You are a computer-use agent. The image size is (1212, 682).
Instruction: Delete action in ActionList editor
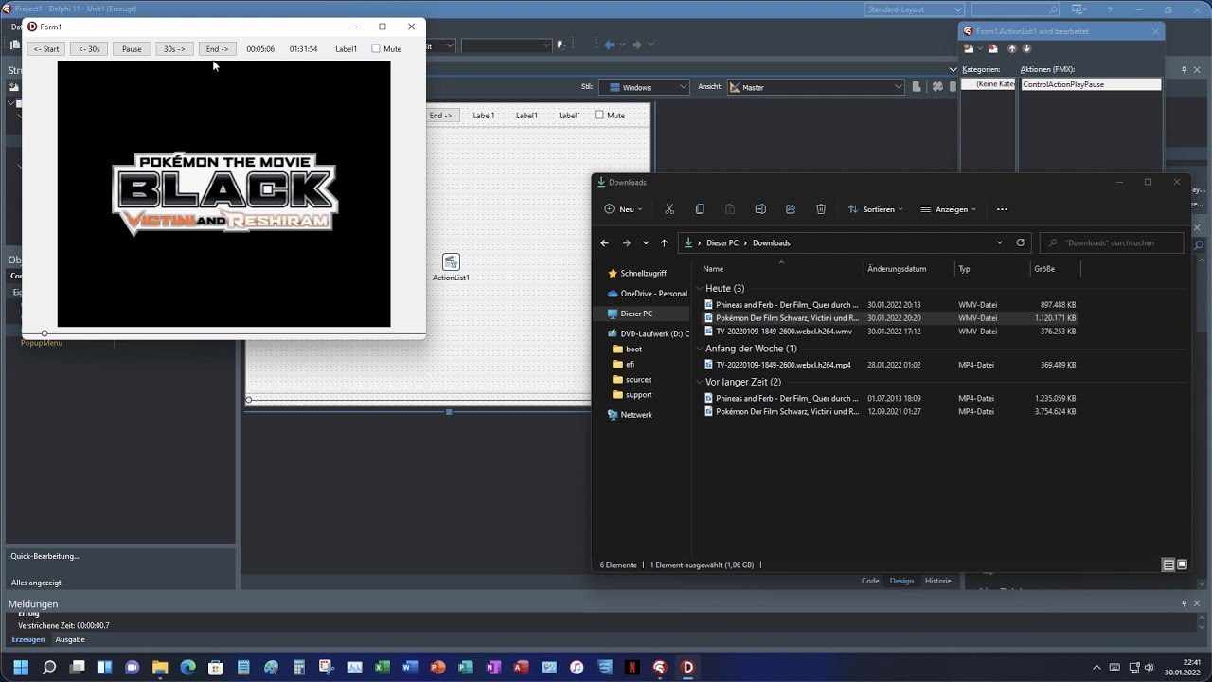point(992,48)
